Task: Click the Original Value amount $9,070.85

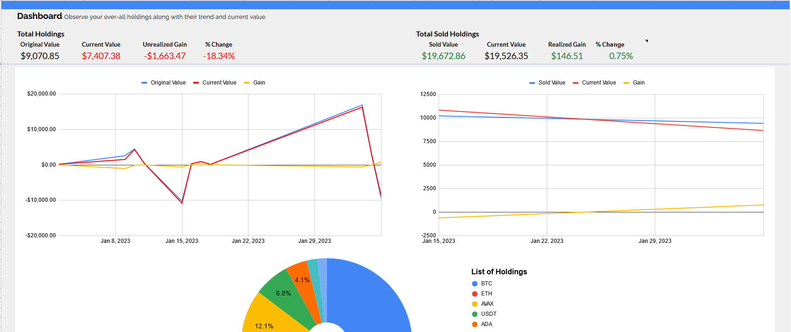Action: pyautogui.click(x=40, y=56)
